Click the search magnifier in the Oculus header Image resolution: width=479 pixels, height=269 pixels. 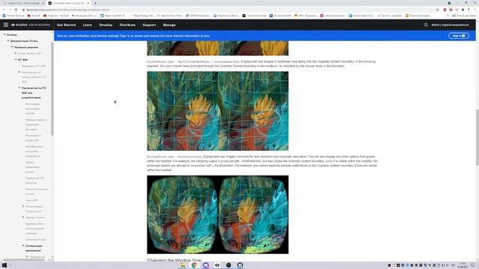[x=426, y=25]
